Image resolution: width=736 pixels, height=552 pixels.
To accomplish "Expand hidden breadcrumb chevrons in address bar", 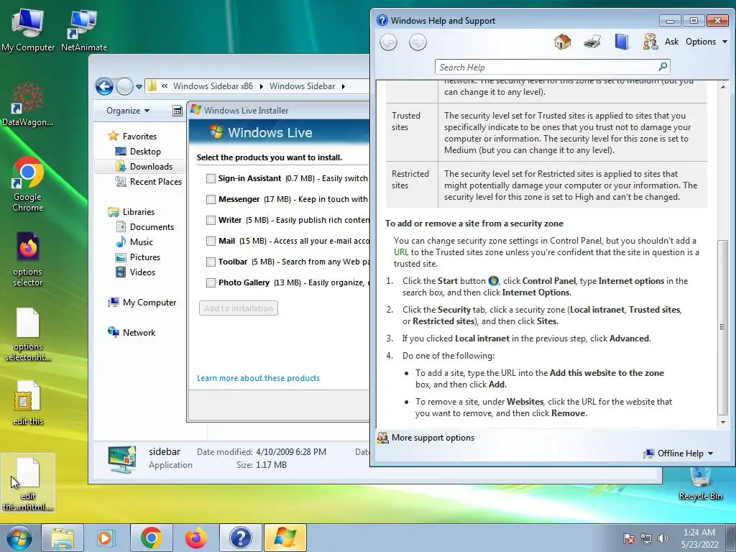I will tap(165, 86).
